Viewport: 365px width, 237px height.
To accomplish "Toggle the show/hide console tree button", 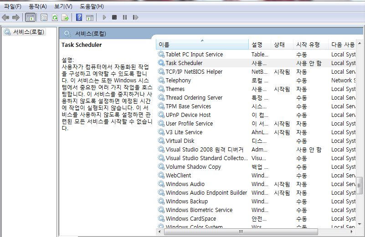I will click(30, 17).
